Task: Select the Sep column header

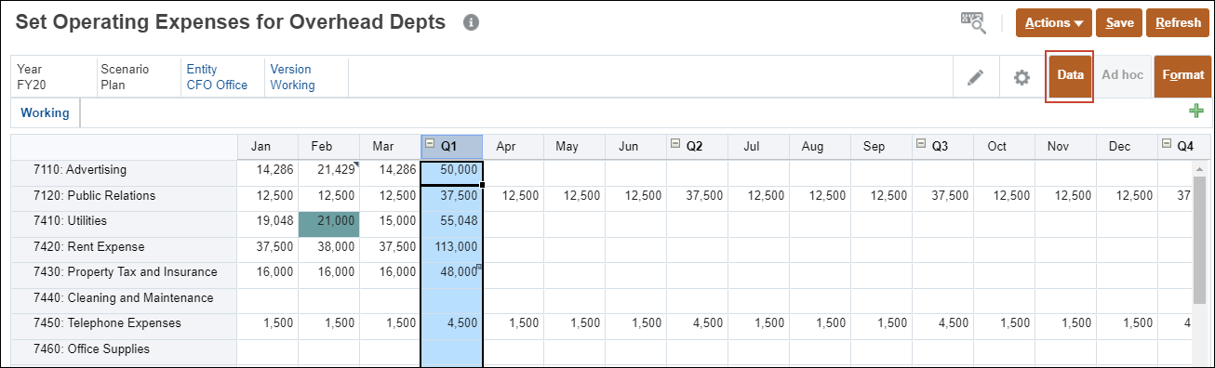Action: pos(882,147)
